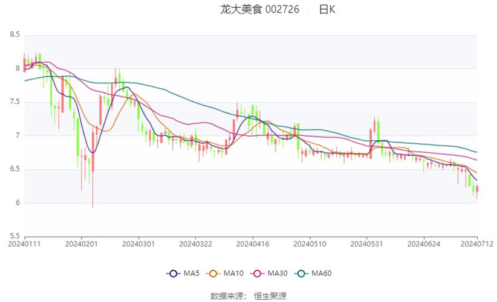Click the 20240201 x-axis date label
This screenshot has width=497, height=302.
pos(82,244)
